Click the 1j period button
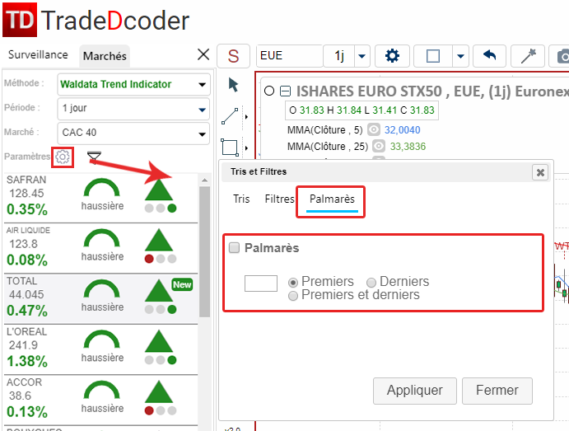 click(339, 56)
